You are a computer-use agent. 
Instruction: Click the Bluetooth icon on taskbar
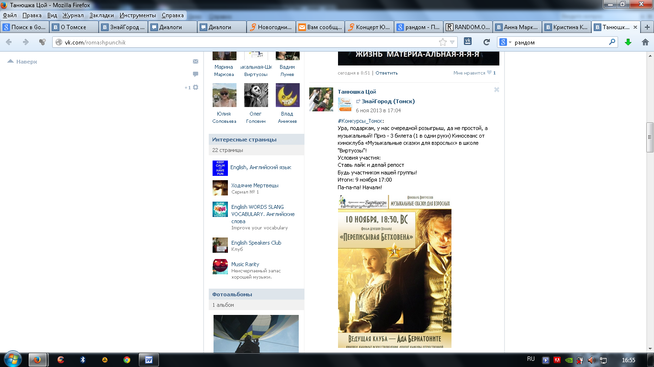[82, 360]
